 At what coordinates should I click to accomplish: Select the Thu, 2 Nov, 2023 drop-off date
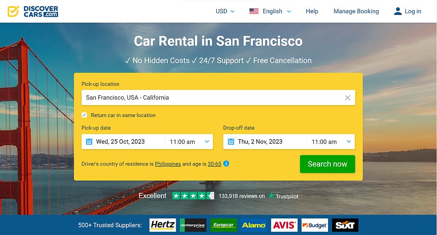coord(260,142)
